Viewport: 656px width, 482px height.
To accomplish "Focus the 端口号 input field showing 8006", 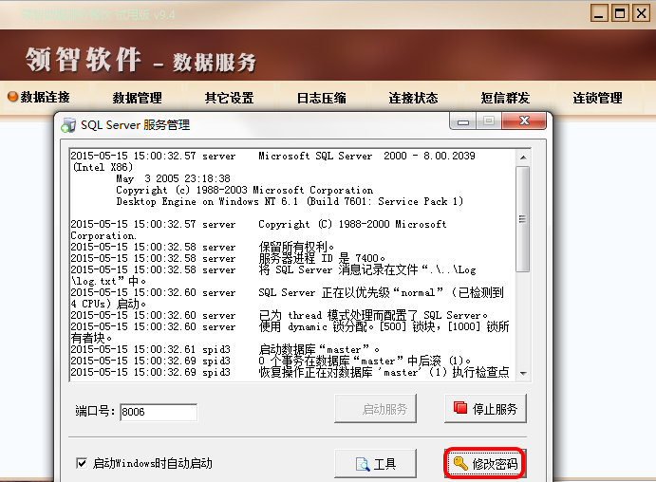I will pos(159,412).
